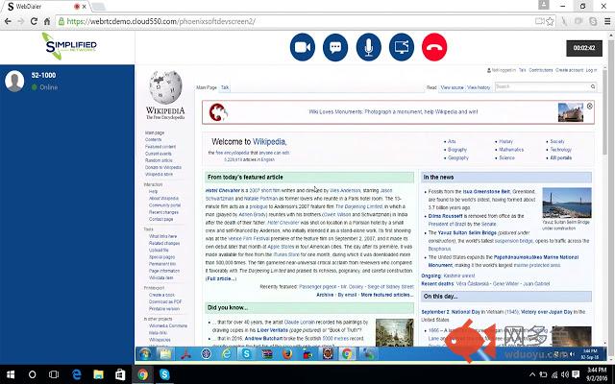Open the View history tab
This screenshot has height=384, width=615.
click(x=479, y=87)
